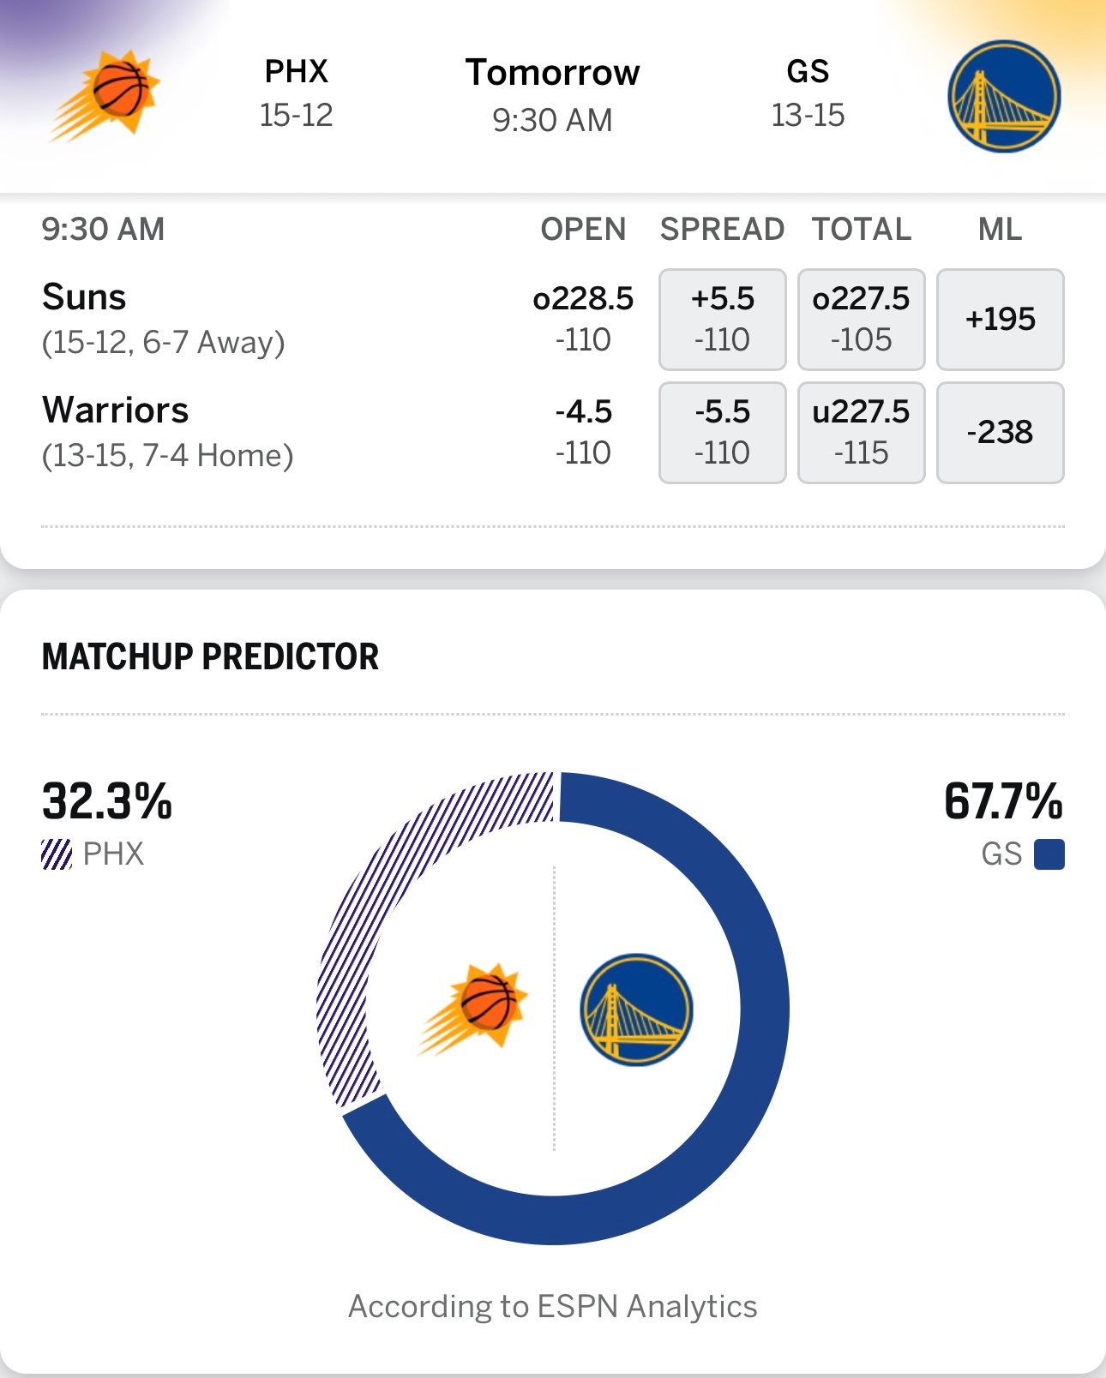Tap the SPREAD column header
The image size is (1106, 1378).
(722, 230)
